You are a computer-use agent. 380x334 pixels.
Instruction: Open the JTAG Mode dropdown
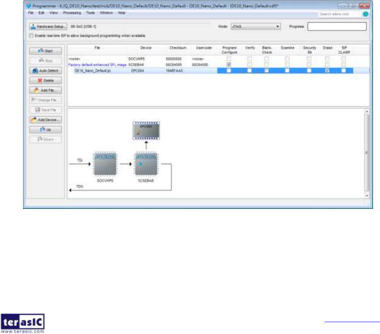256,26
